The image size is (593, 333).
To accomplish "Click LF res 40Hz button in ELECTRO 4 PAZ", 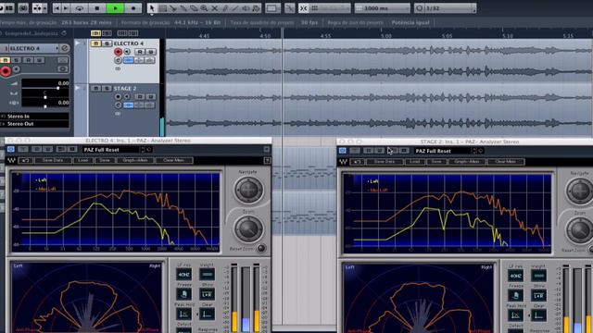I will pyautogui.click(x=183, y=275).
